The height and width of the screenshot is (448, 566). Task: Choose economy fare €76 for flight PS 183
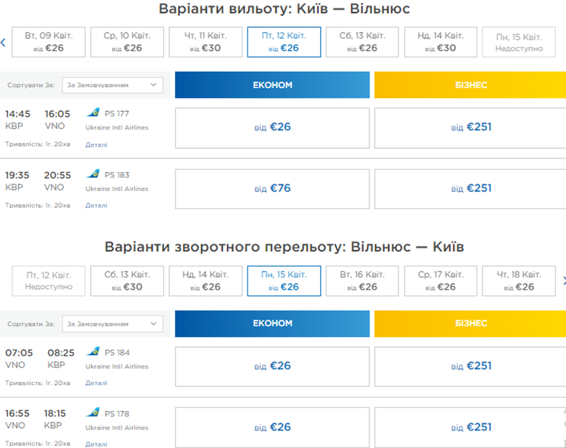(x=272, y=188)
